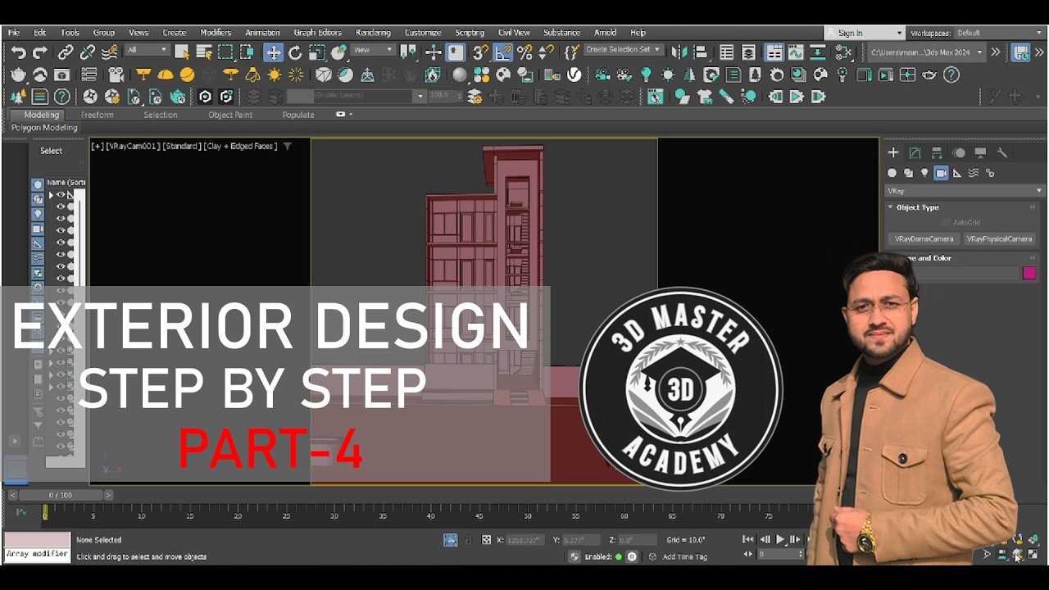This screenshot has height=590, width=1049.
Task: Toggle display of lights filter in scene explorer
Action: tap(38, 214)
